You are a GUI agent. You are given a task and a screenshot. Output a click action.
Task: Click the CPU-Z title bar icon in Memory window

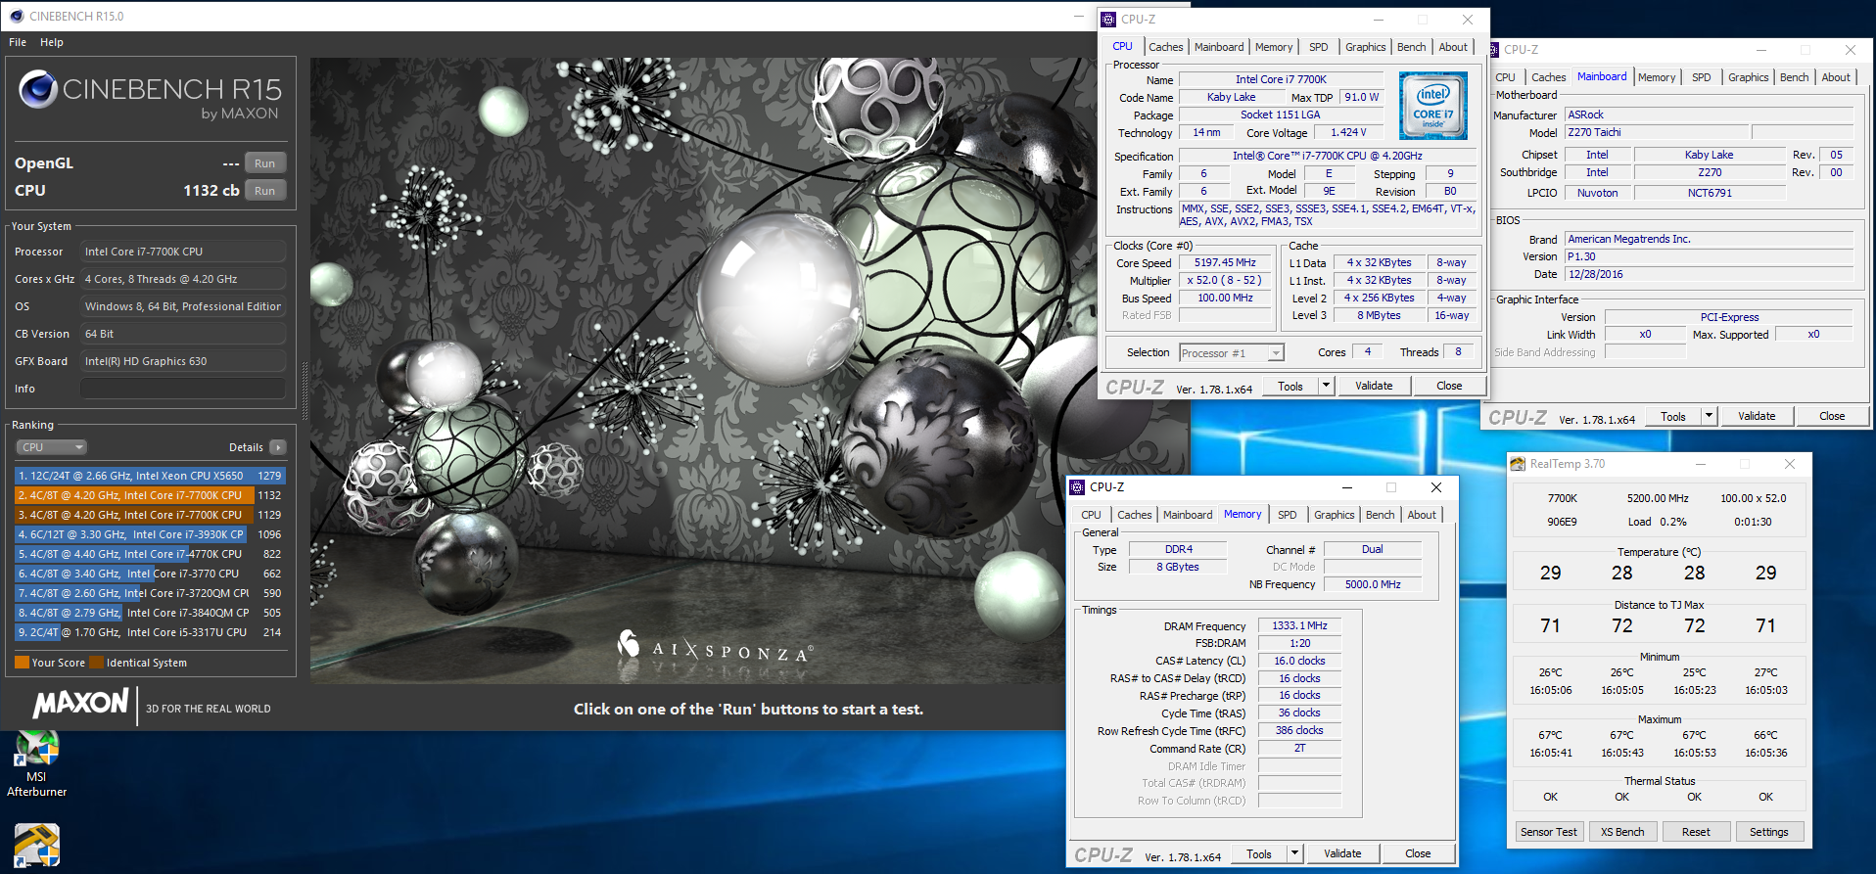tap(1077, 486)
